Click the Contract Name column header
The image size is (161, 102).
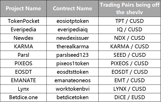(x=73, y=8)
